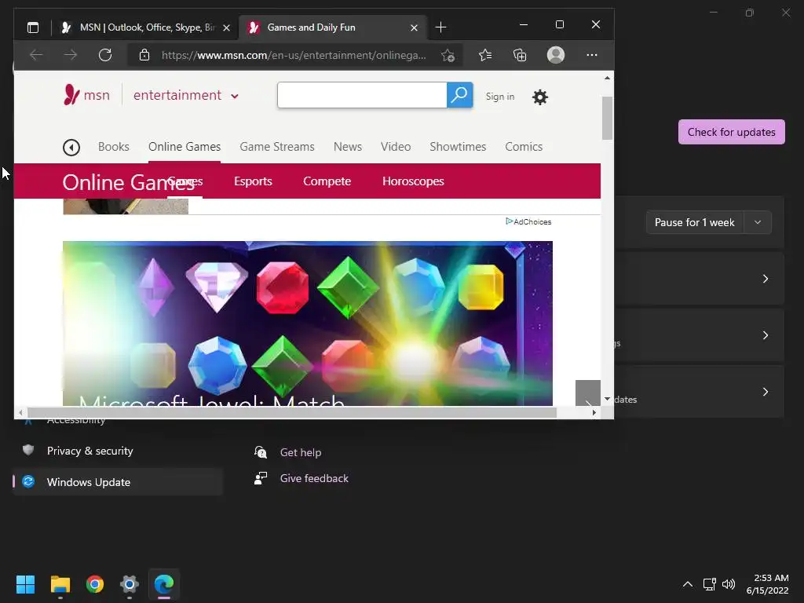This screenshot has width=804, height=603.
Task: Open the third Settings row chevron
Action: pos(765,391)
